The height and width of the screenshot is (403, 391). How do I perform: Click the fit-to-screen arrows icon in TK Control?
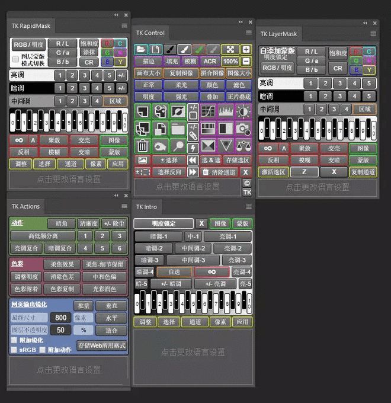(x=230, y=49)
